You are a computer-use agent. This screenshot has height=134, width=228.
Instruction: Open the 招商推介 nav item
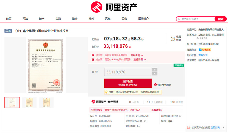click(143, 19)
